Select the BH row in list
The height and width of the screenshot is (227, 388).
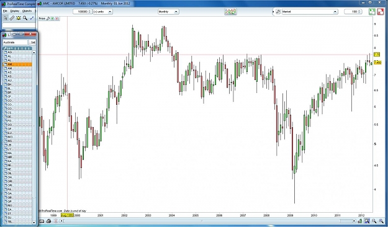[x=17, y=84]
